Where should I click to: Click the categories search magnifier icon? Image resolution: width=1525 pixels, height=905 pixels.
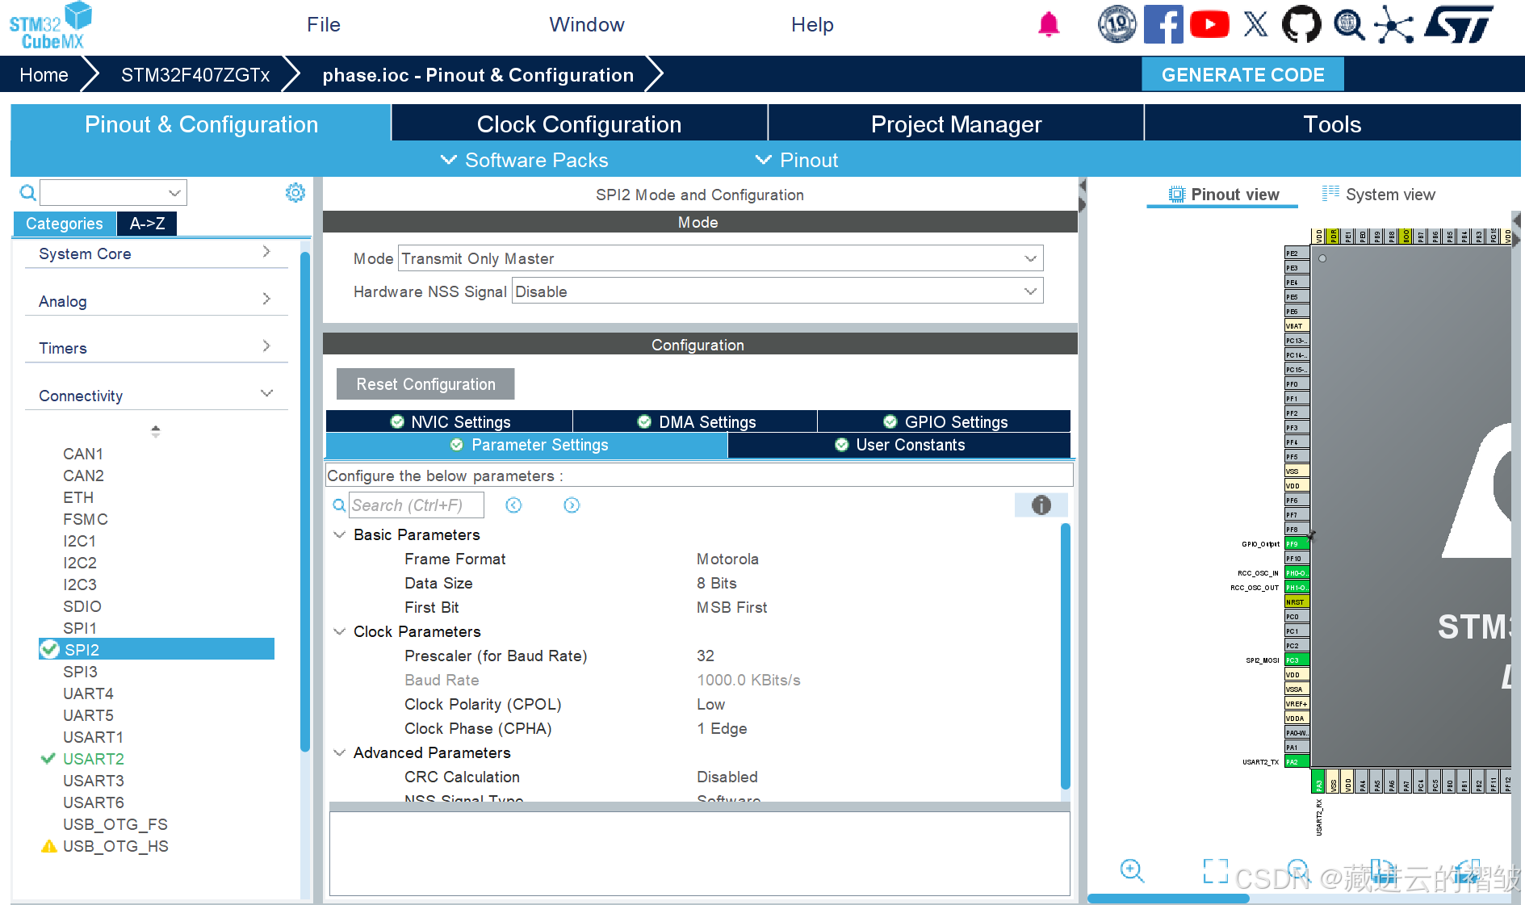point(27,193)
